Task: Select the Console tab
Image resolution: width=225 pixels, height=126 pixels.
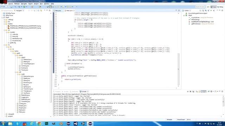Action: tap(84, 92)
